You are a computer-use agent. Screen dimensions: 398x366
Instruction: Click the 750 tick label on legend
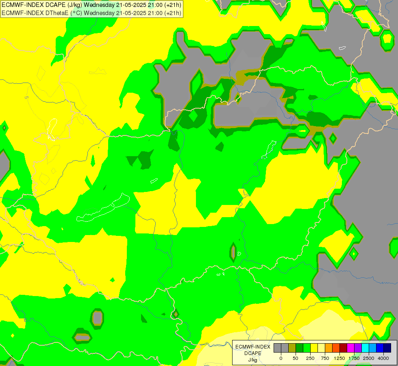[325, 358]
